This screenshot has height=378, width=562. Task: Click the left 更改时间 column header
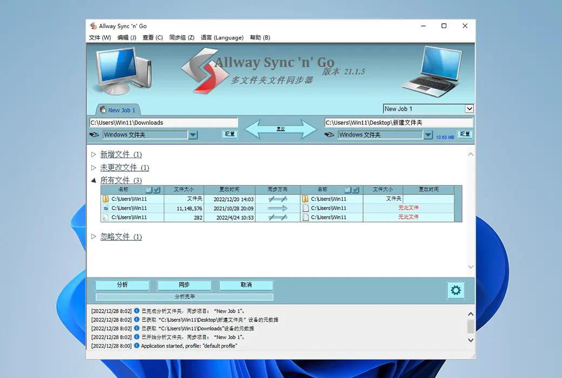pyautogui.click(x=229, y=190)
